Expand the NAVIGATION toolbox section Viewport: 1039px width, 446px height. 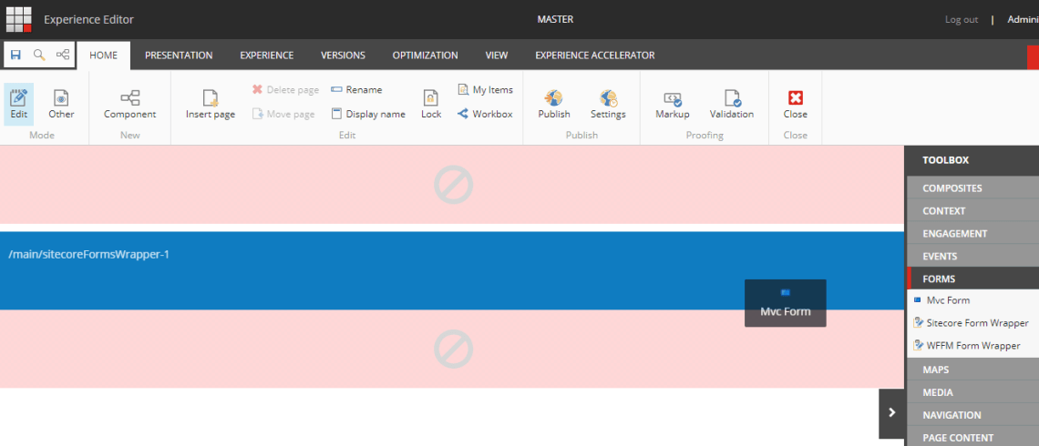click(x=972, y=415)
